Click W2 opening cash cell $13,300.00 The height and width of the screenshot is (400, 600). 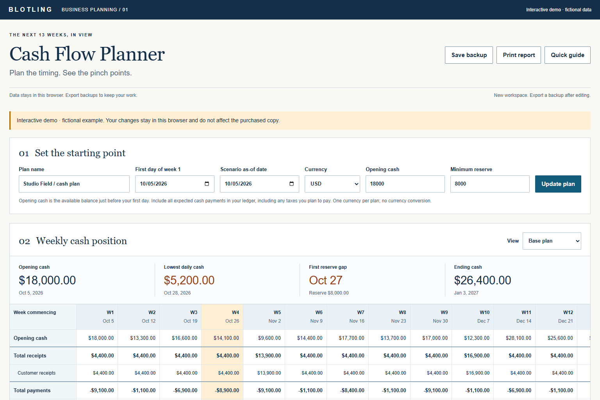[139, 338]
